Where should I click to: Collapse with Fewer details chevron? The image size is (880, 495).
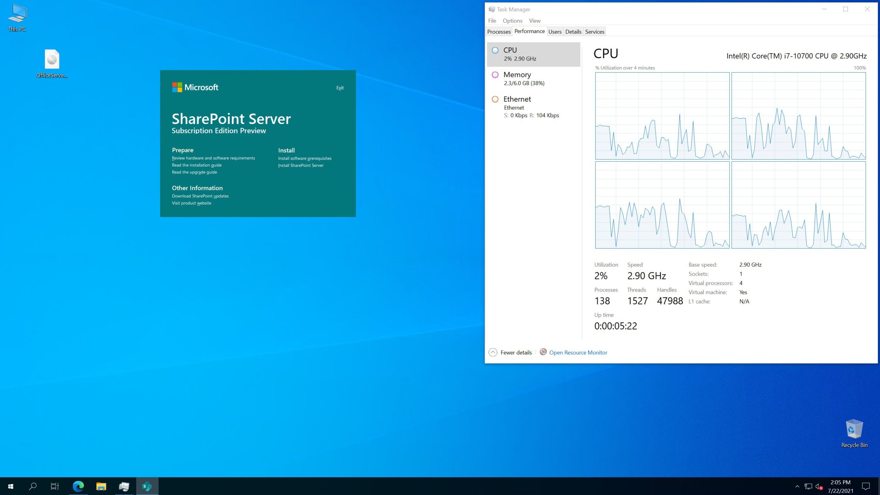493,352
